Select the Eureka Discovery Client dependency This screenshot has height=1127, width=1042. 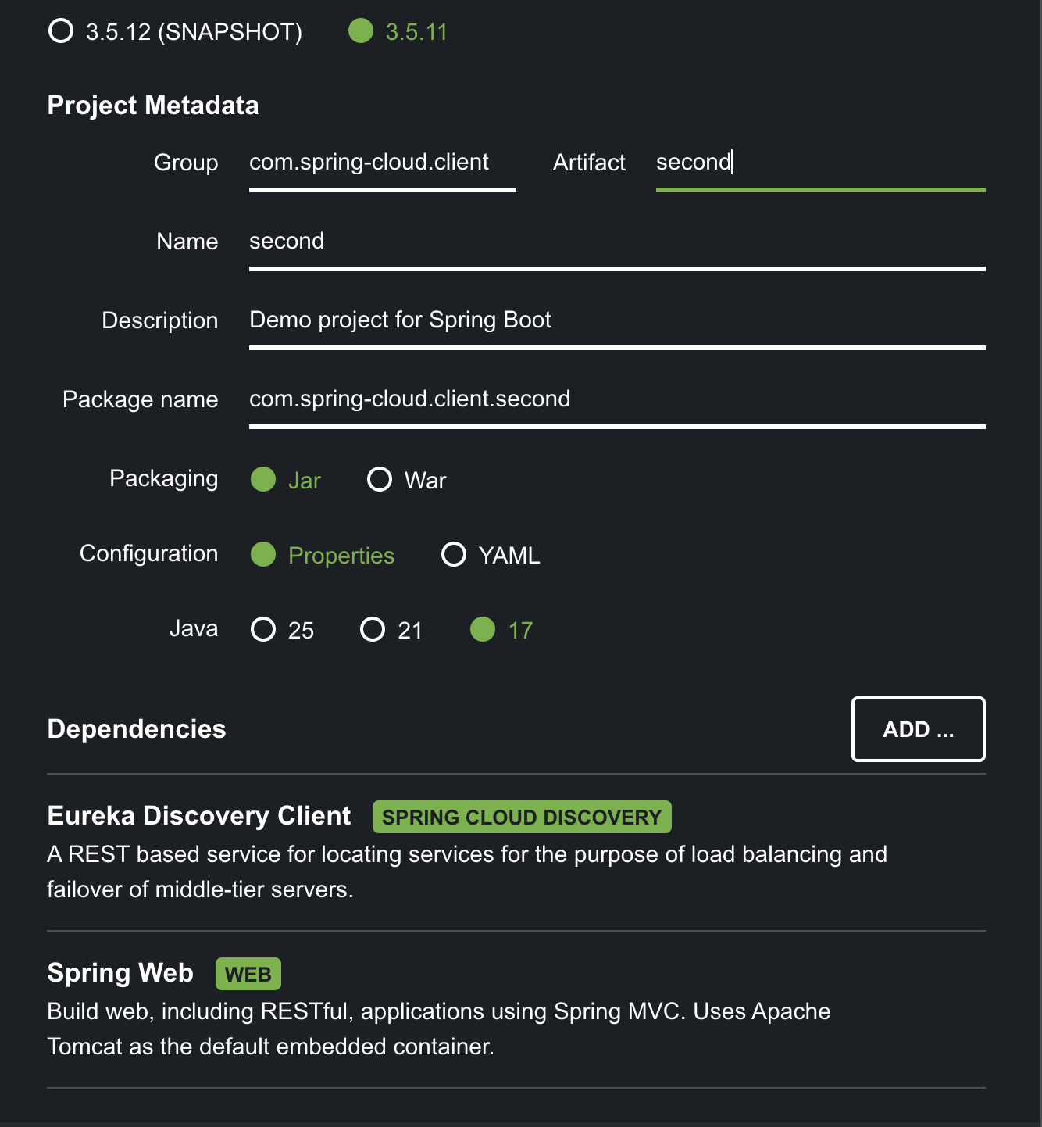(x=516, y=852)
